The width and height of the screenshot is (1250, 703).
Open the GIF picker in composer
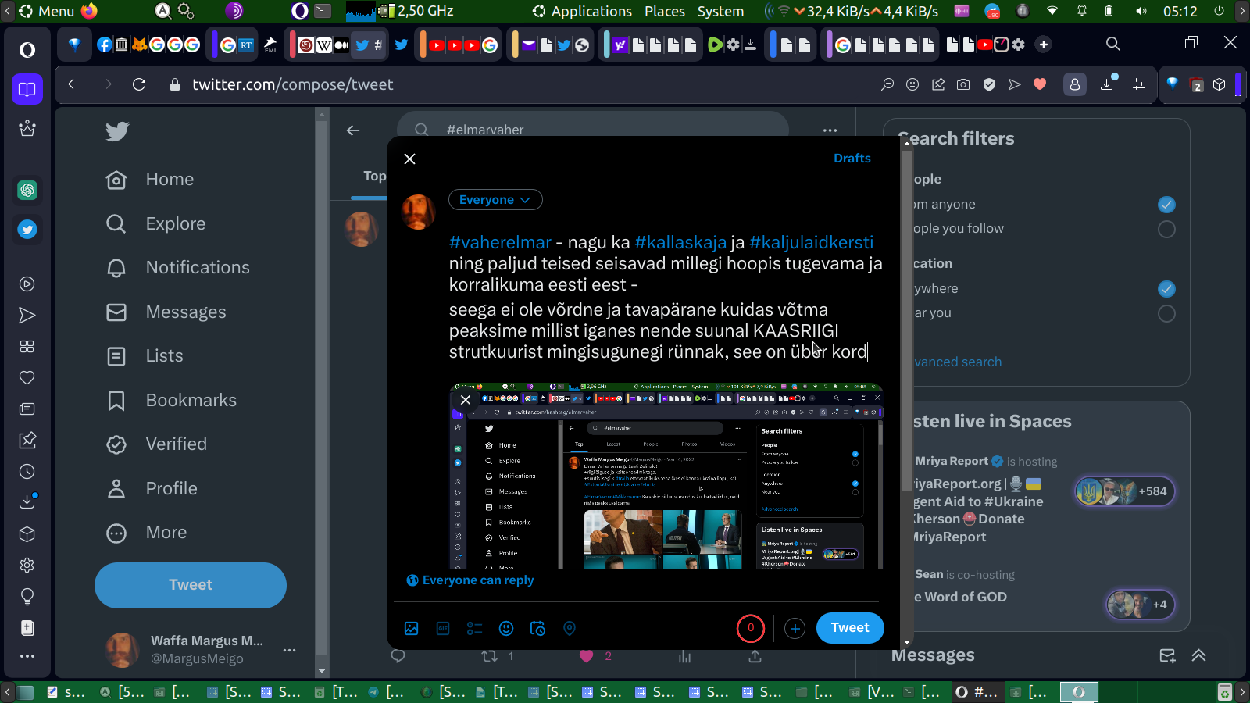click(443, 628)
